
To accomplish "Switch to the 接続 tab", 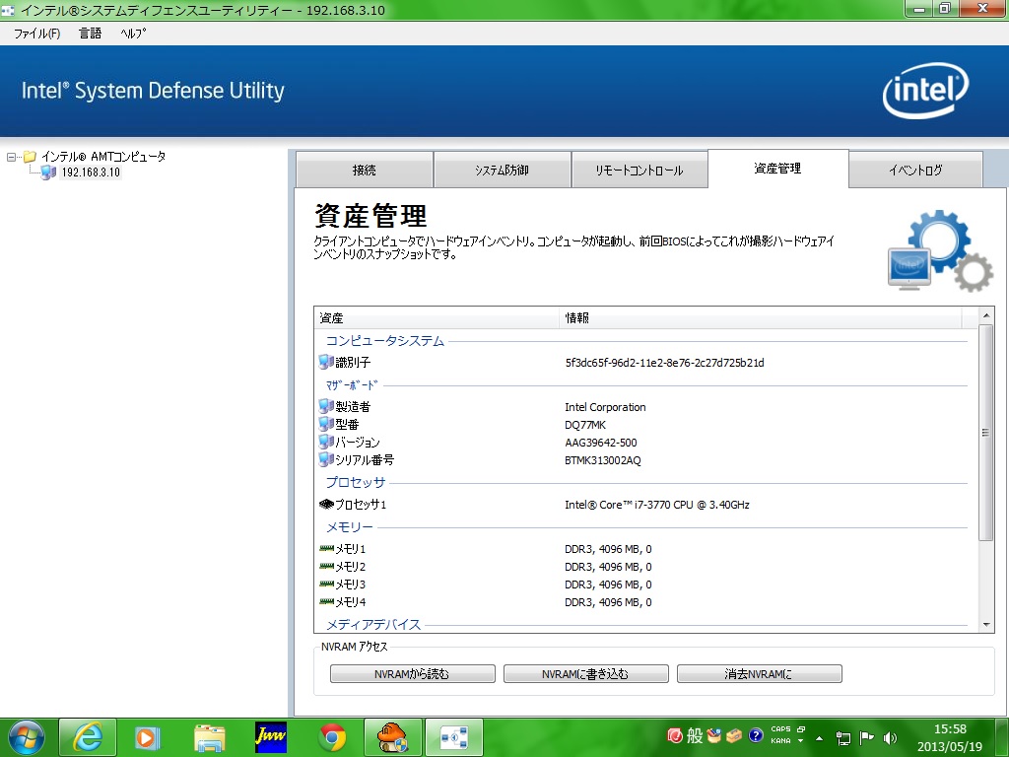I will point(365,170).
